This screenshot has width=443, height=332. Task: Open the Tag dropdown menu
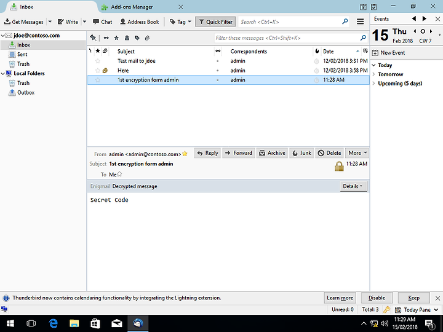[x=180, y=22]
